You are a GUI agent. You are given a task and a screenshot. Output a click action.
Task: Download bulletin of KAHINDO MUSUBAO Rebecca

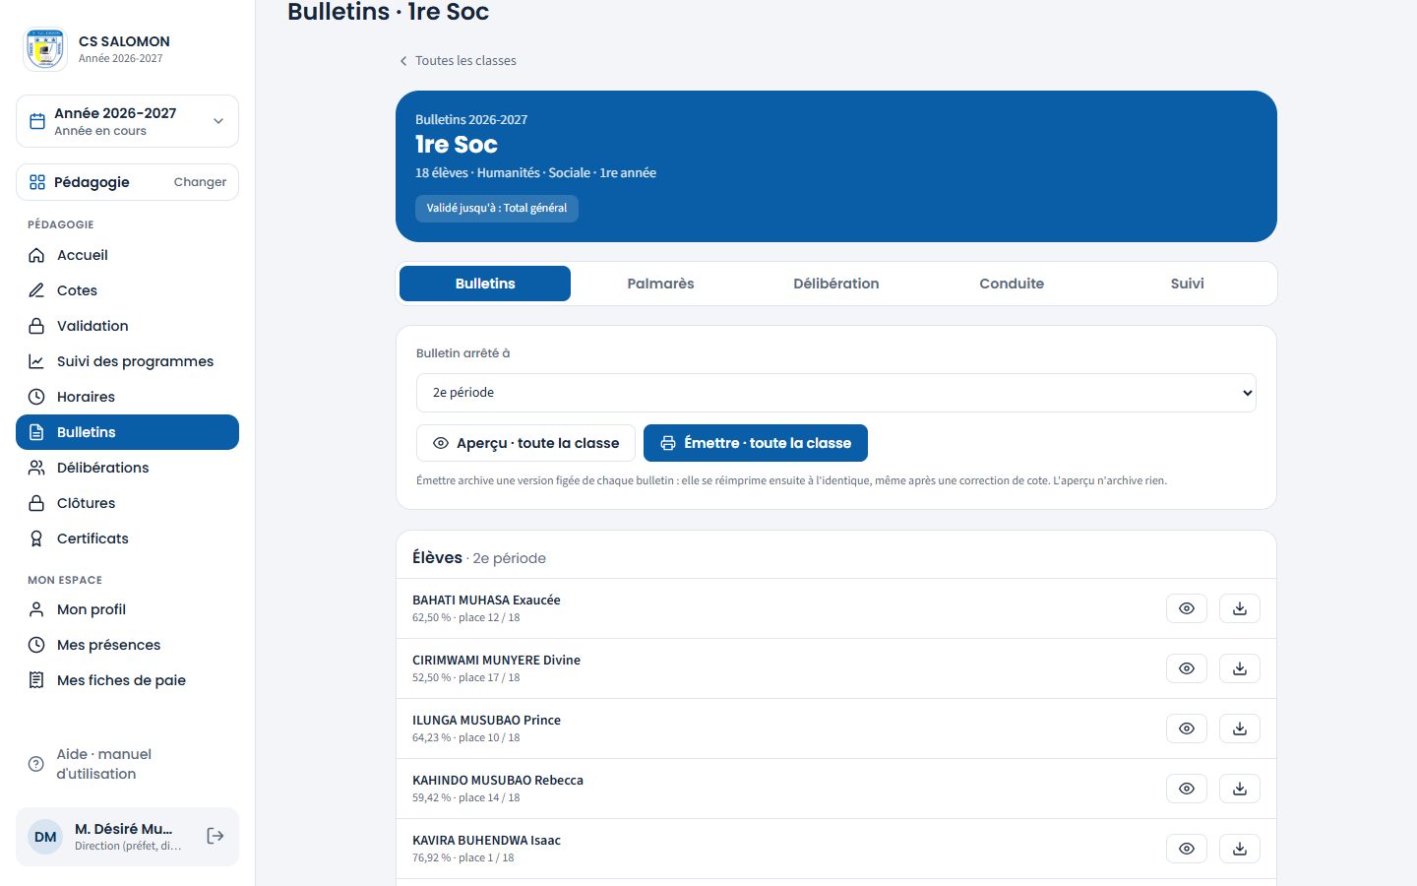[x=1240, y=789]
